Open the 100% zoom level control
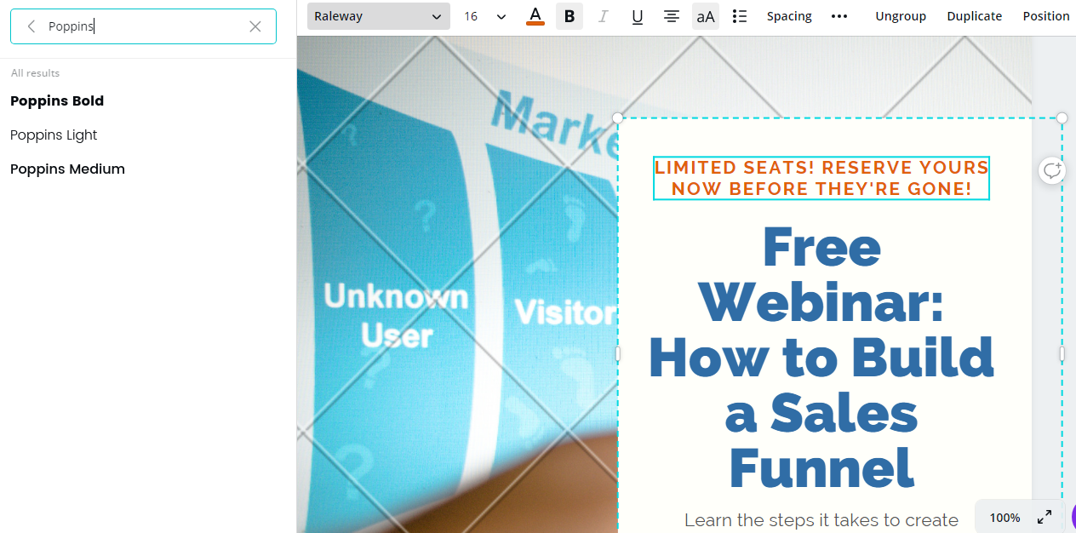This screenshot has width=1076, height=533. (1004, 518)
